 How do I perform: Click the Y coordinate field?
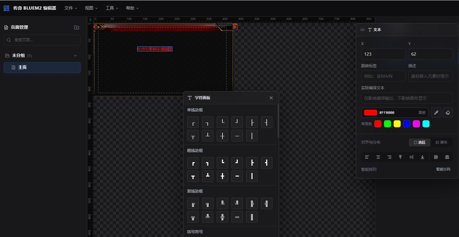point(430,54)
